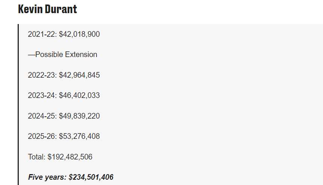The width and height of the screenshot is (323, 185).
Task: Click the 2022-23 season label
Action: pos(42,75)
